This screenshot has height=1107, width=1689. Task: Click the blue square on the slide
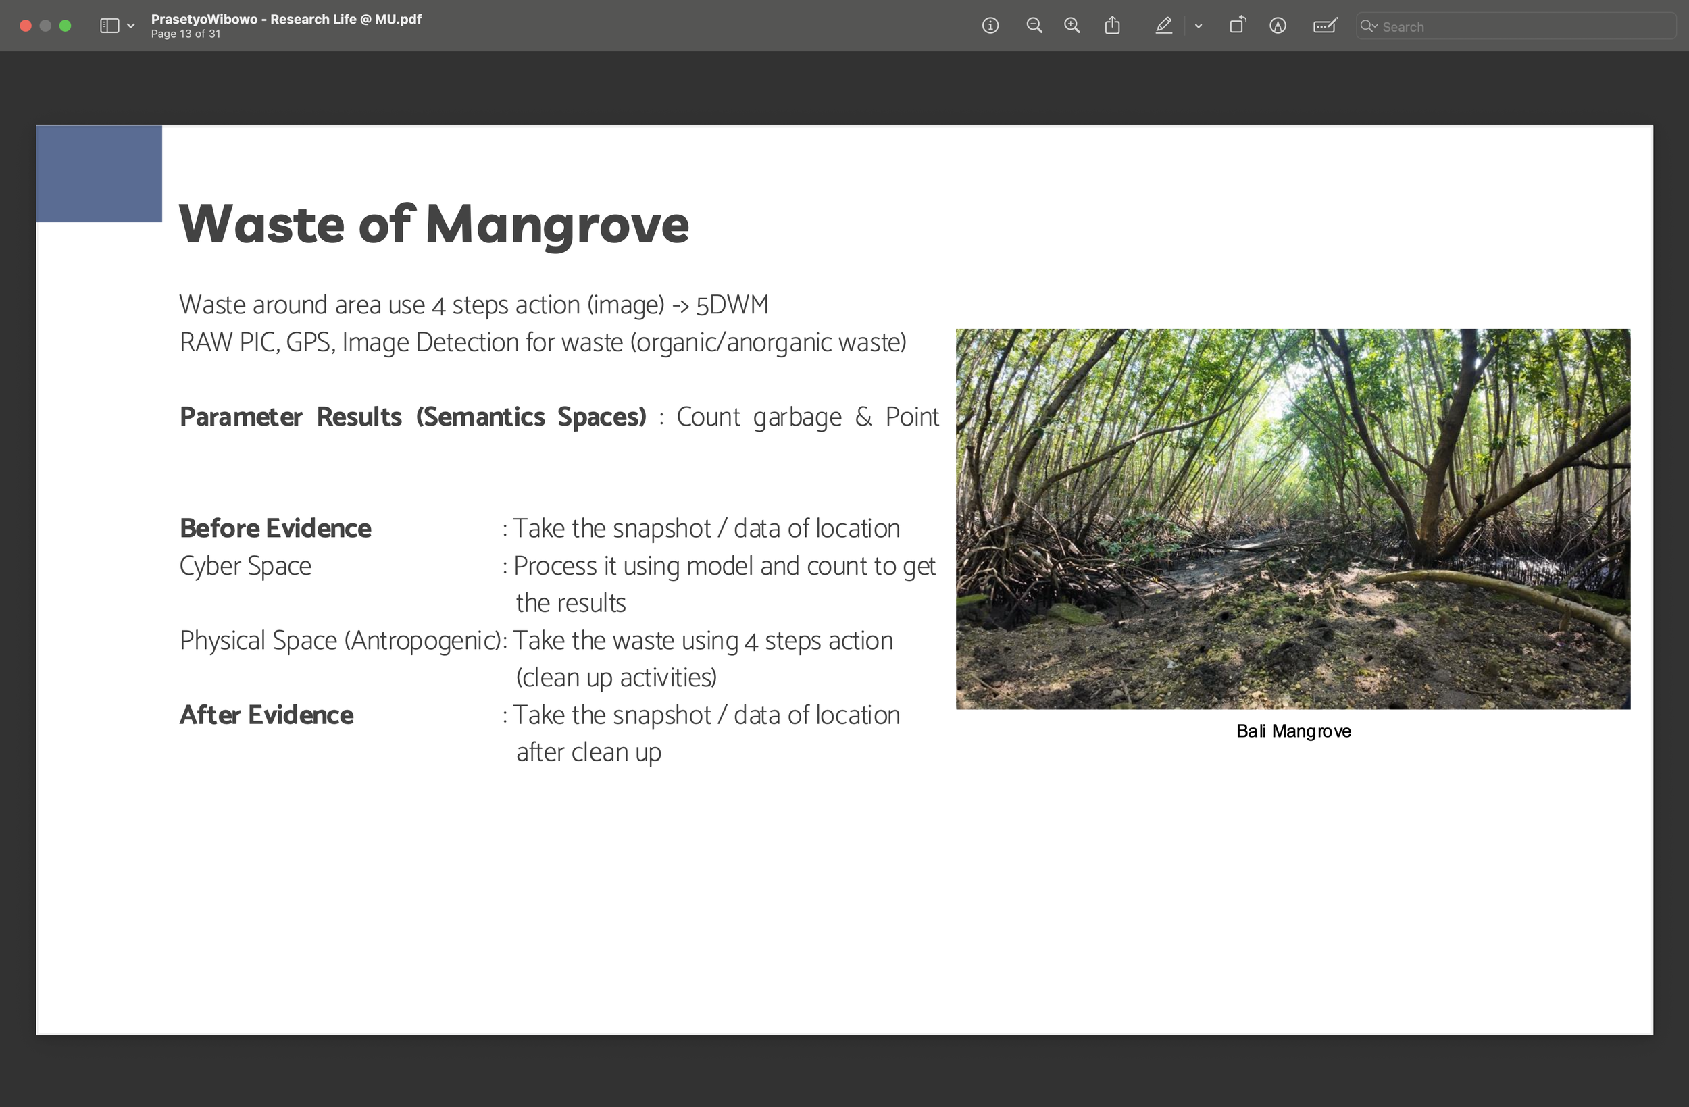click(99, 173)
